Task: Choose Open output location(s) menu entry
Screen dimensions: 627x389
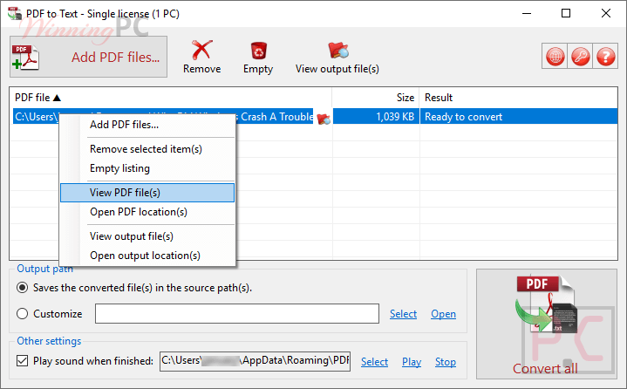Action: point(147,256)
